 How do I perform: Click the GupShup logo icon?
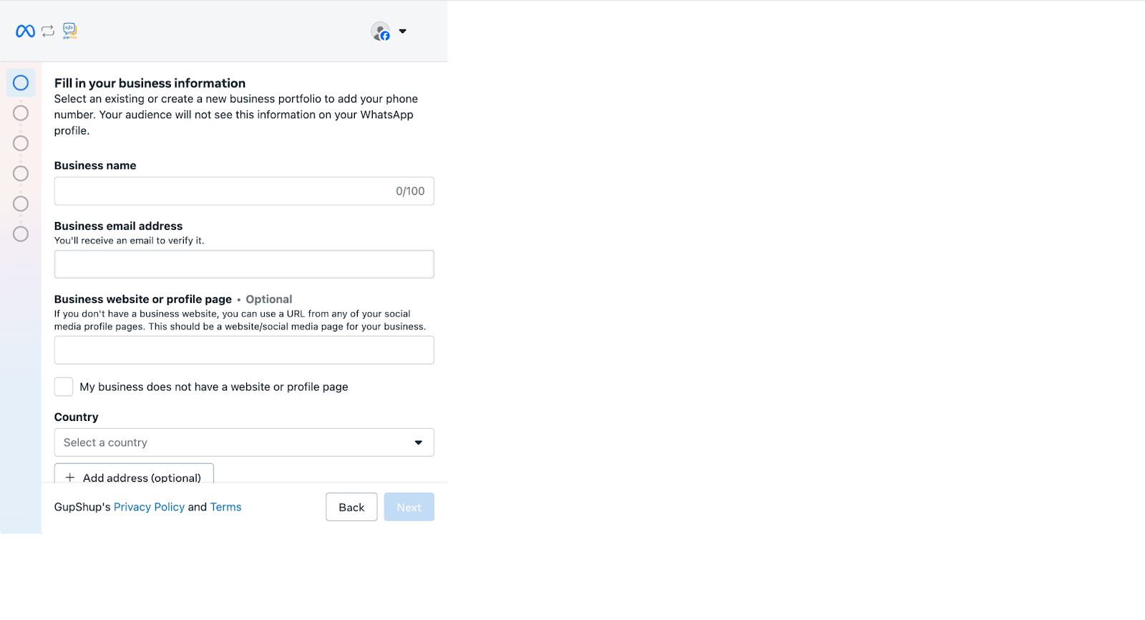click(x=69, y=30)
